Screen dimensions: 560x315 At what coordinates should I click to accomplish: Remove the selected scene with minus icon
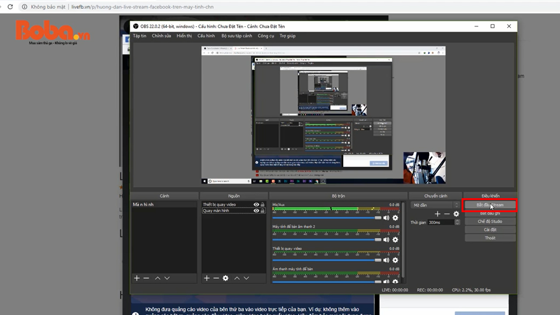[146, 278]
